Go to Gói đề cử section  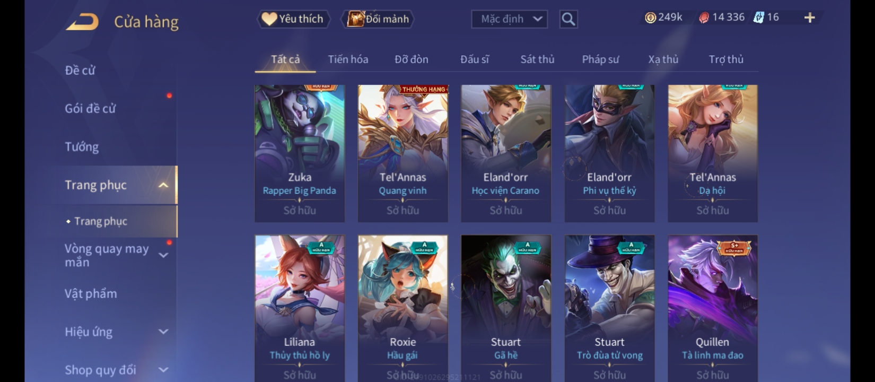click(90, 109)
